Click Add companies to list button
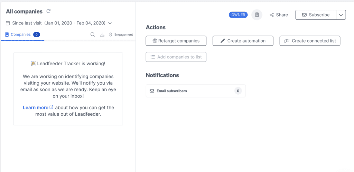 click(x=176, y=57)
